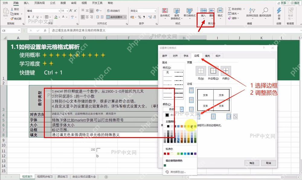Switch to the 数字 tab in Format Cells dialog
This screenshot has height=180, width=302.
[x=165, y=56]
